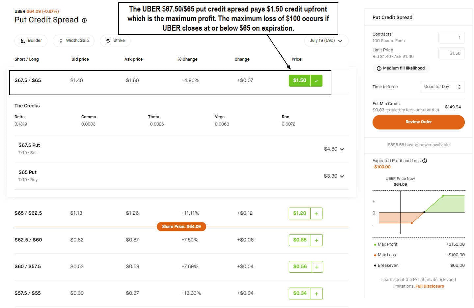Viewport: 474px width, 308px height.
Task: Click the breakeven point on the P/L chart
Action: [424, 212]
